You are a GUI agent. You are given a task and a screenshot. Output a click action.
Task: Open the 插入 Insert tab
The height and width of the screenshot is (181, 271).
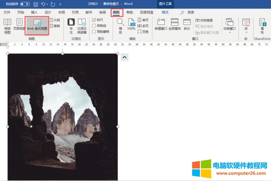coord(34,12)
